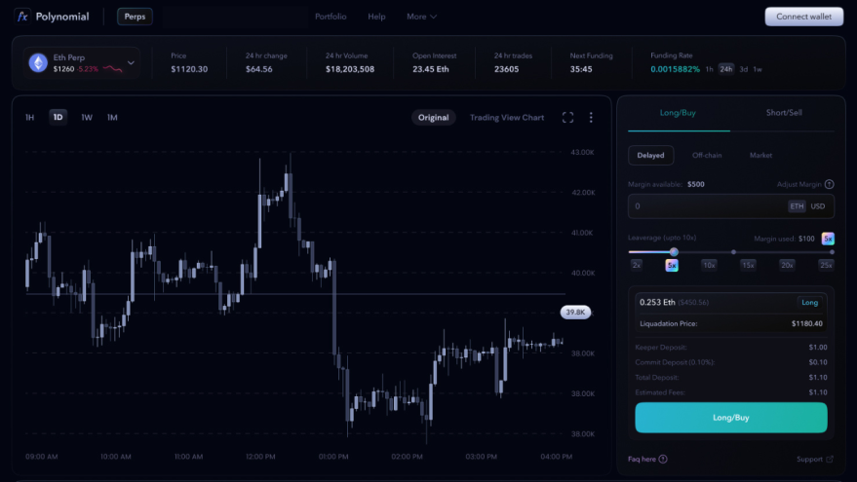Click the funding rate value 0.0015882%

675,69
